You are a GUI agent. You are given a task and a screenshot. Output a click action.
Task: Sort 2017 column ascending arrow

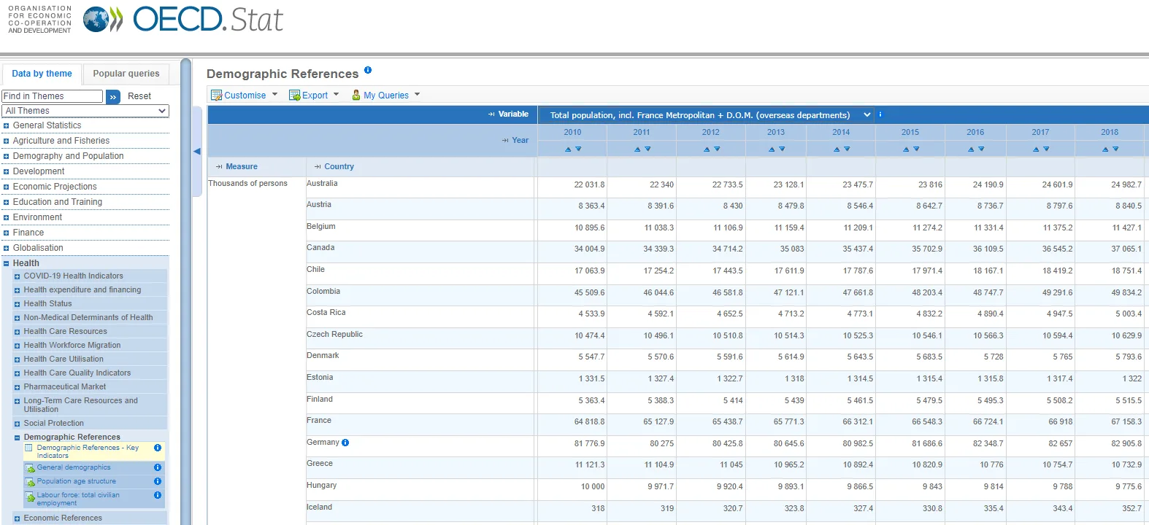(1036, 149)
